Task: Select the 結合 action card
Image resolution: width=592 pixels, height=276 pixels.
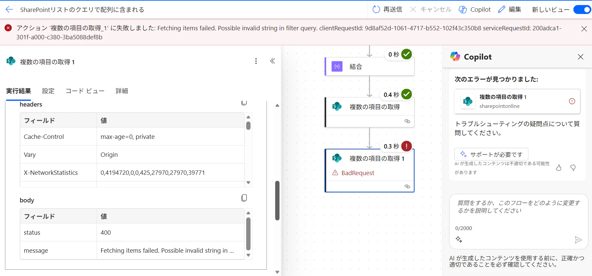Action: (369, 66)
